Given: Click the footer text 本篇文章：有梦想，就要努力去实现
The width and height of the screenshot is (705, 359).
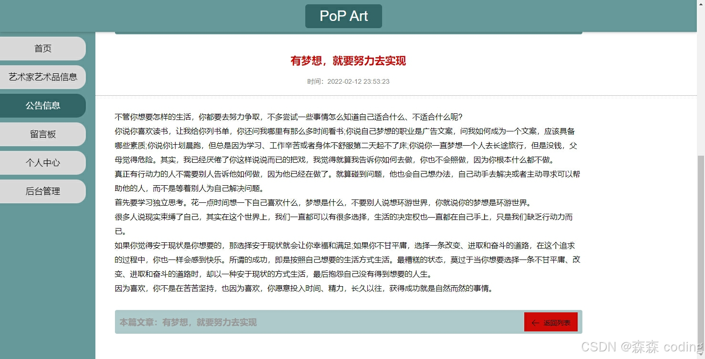Looking at the screenshot, I should point(188,322).
